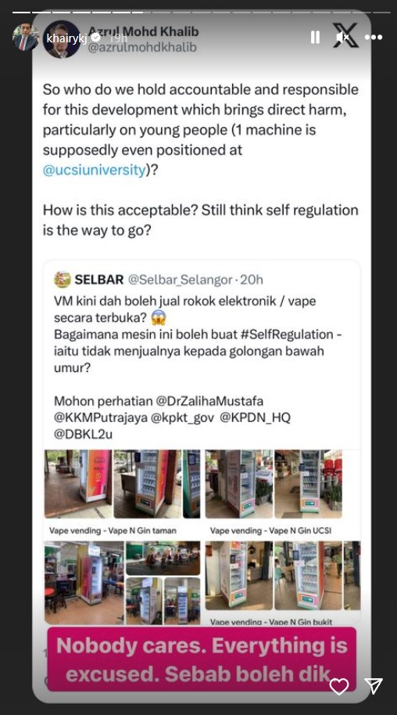Viewport: 397px width, 715px height.
Task: Open @ucsiuniversity mention link
Action: tap(95, 170)
